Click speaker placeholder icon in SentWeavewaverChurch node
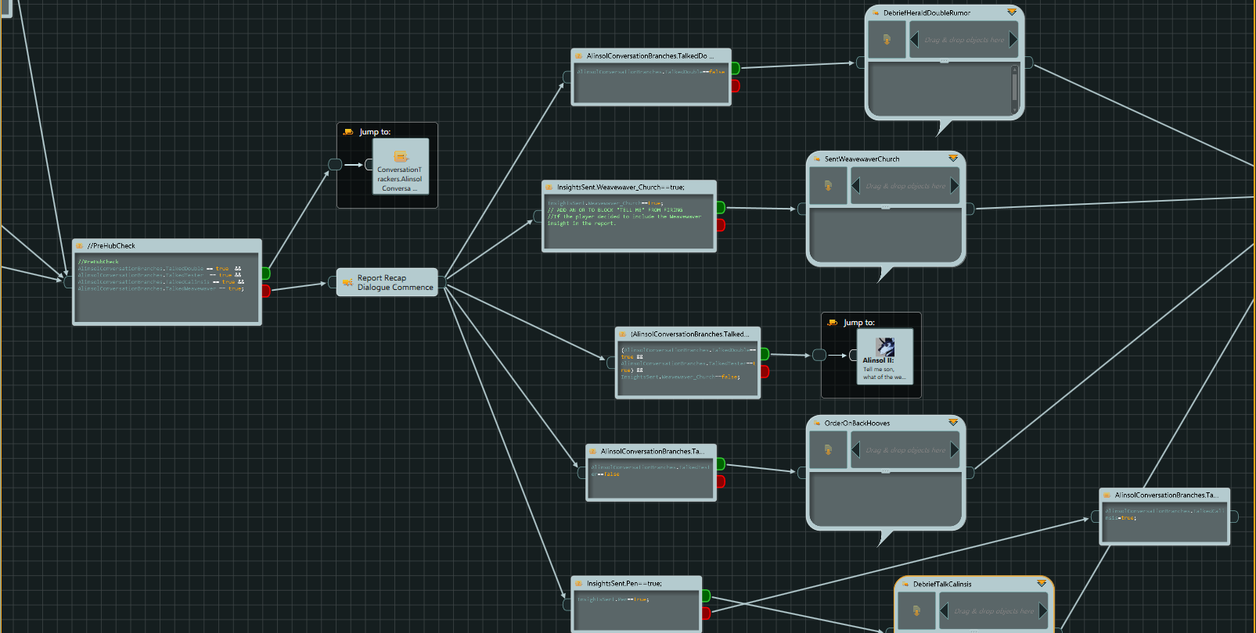 [828, 186]
